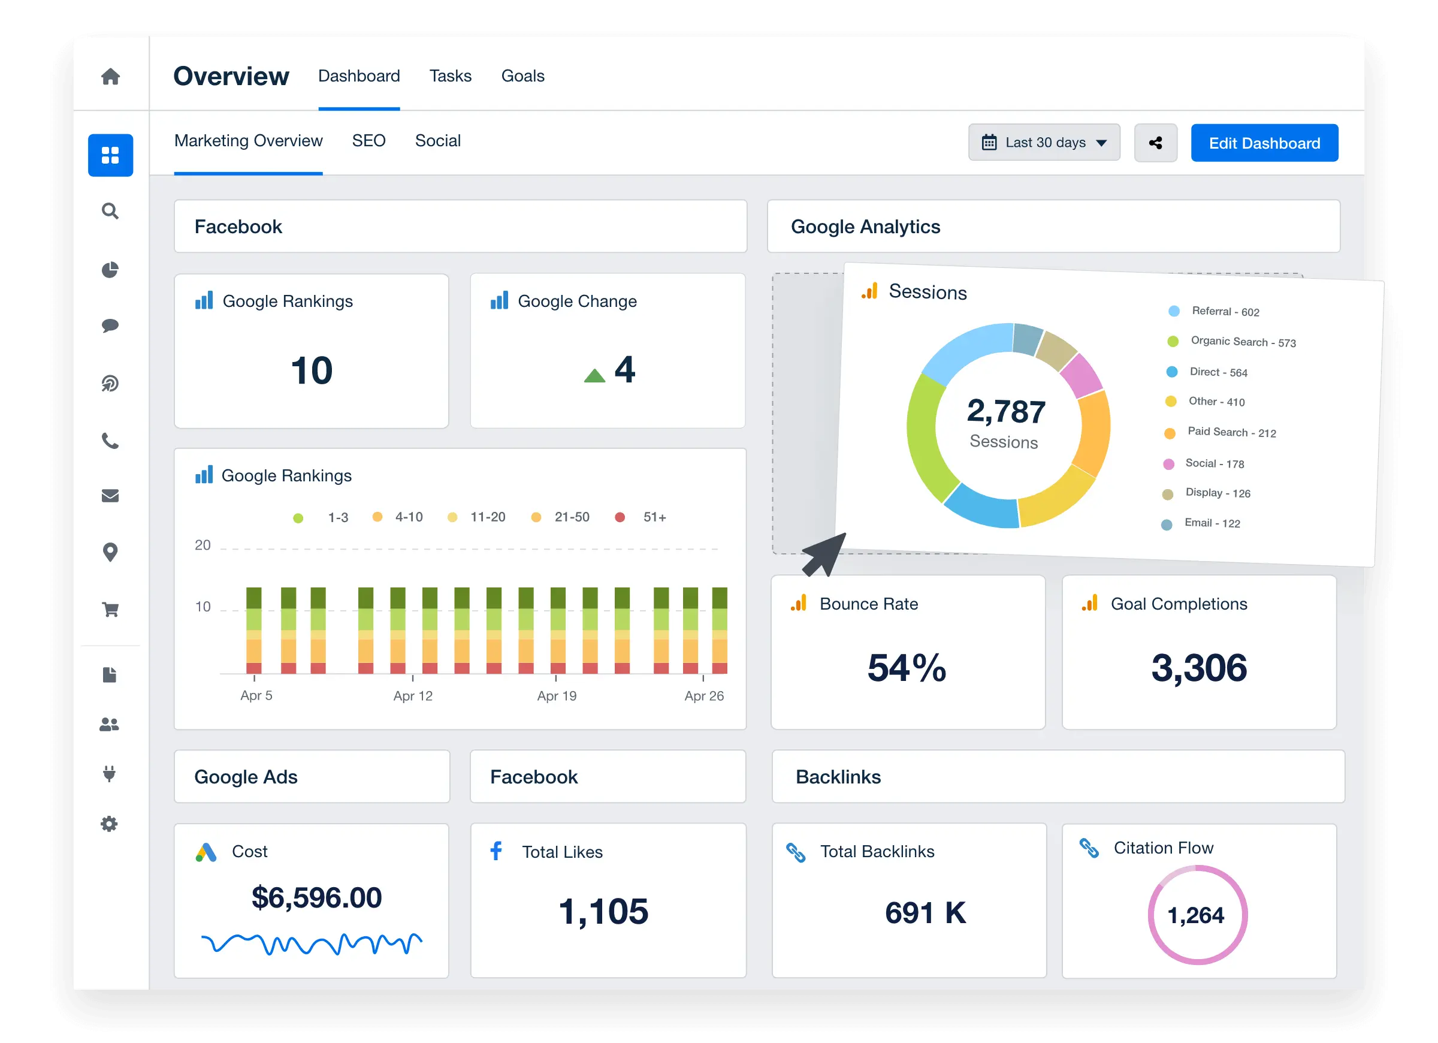1438x1043 pixels.
Task: Switch to the Dashboard tab
Action: 359,76
